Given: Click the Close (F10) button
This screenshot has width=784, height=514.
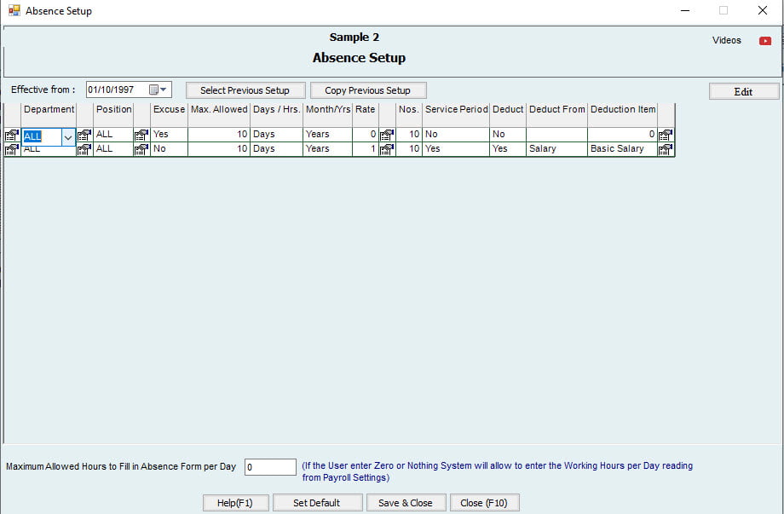Looking at the screenshot, I should pos(484,503).
